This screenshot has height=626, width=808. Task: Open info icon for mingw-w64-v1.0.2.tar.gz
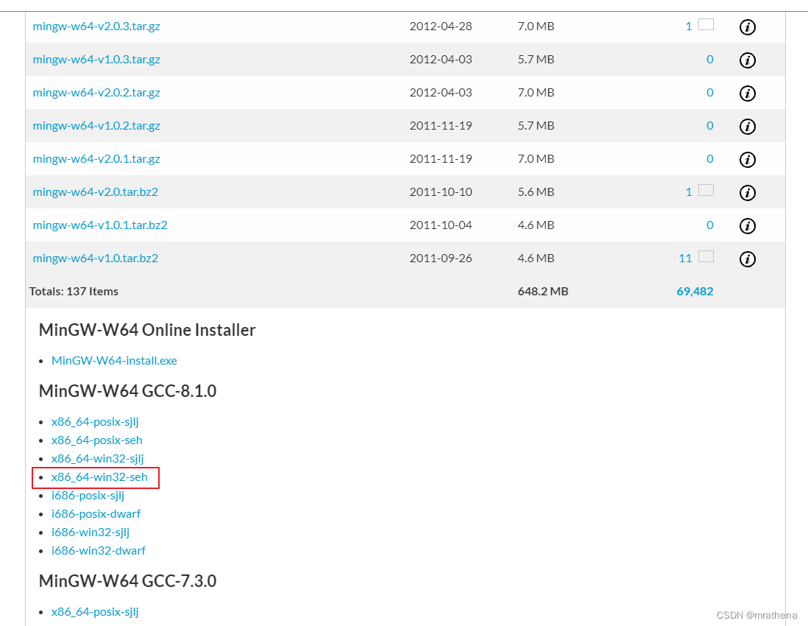[x=747, y=127]
